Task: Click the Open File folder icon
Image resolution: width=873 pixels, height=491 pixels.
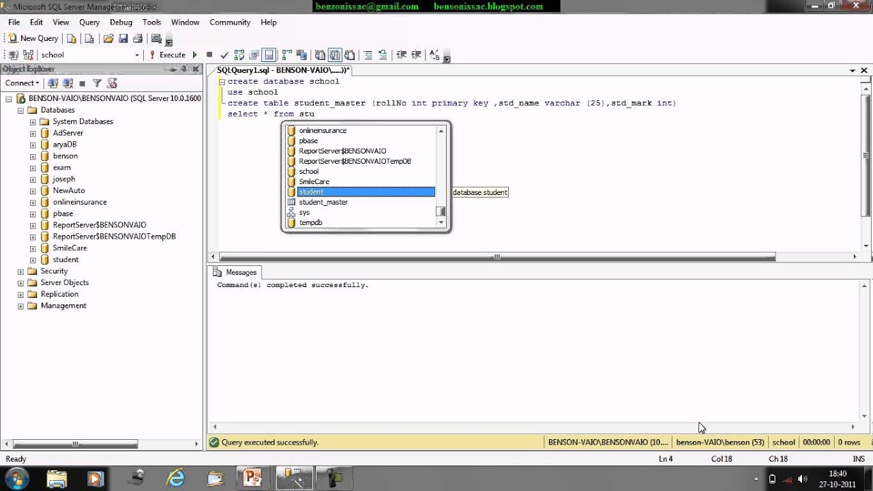Action: coord(108,39)
